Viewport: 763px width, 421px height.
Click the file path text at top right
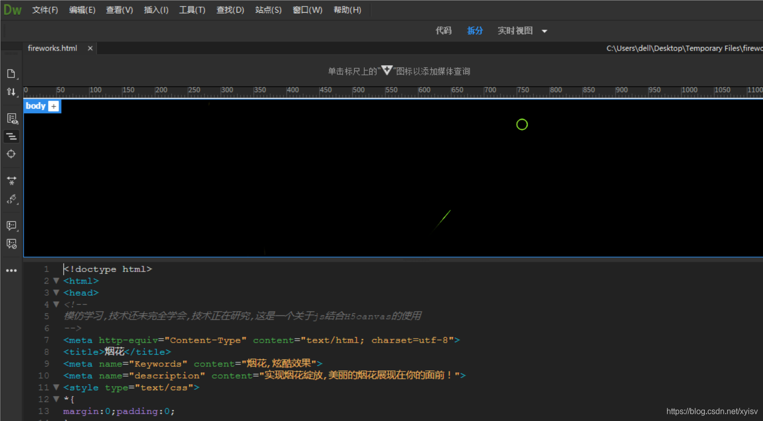pos(684,48)
